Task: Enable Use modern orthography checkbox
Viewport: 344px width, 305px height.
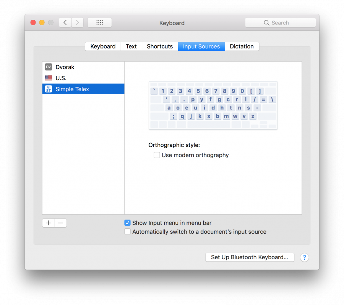Action: pos(157,155)
